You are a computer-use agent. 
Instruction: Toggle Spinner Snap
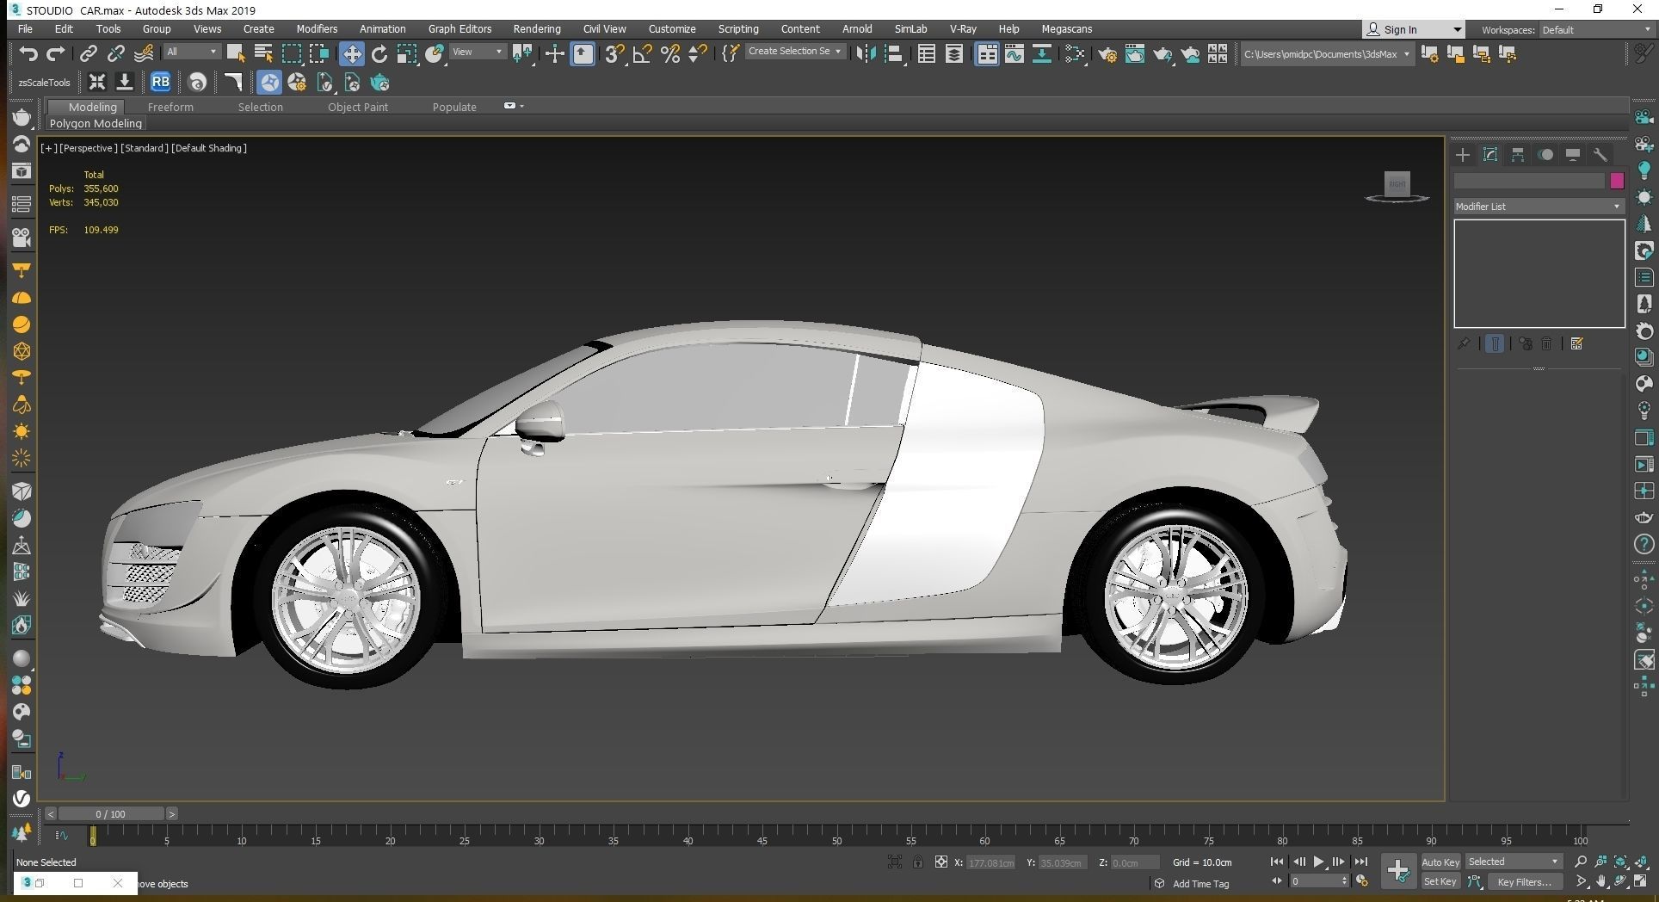tap(698, 54)
